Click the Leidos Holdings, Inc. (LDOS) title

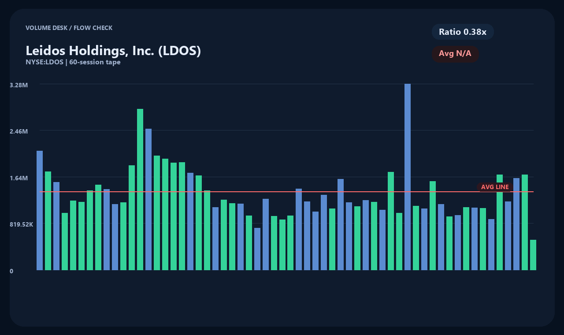pos(113,51)
